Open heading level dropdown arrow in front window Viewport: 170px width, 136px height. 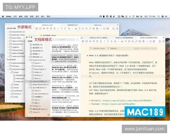point(119,41)
